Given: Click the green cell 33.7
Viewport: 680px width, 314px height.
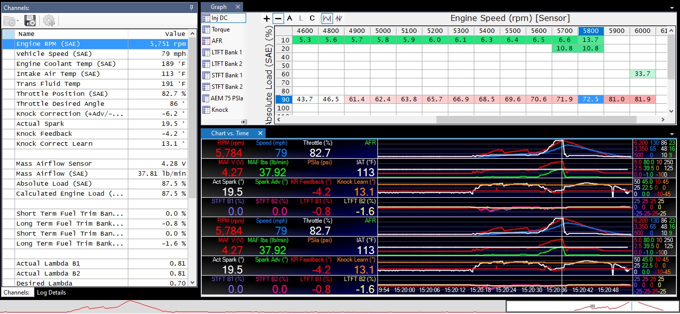Looking at the screenshot, I should coord(643,74).
